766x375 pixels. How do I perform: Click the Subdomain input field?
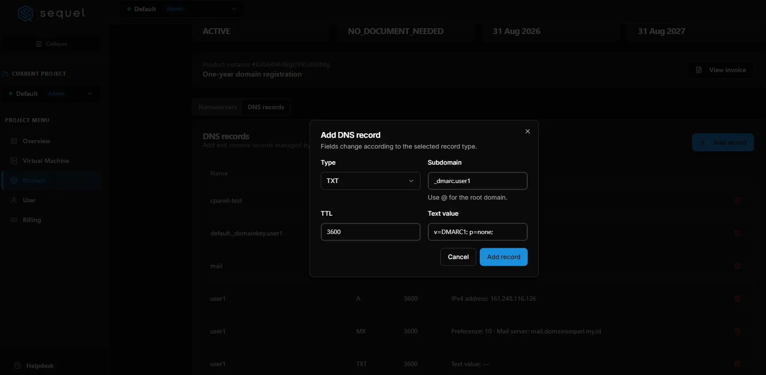(478, 181)
